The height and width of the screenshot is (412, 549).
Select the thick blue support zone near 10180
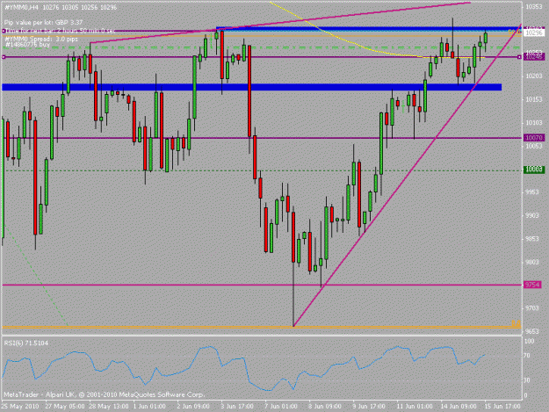pyautogui.click(x=252, y=87)
